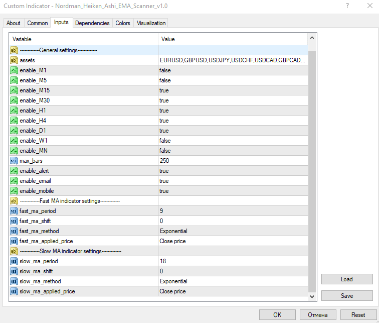
Task: Click the string icon beside Slow MA settings
Action: tap(14, 251)
